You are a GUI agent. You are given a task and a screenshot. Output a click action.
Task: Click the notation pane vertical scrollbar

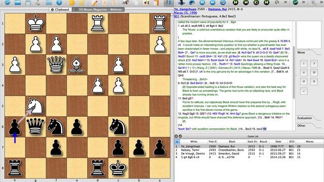click(x=294, y=72)
